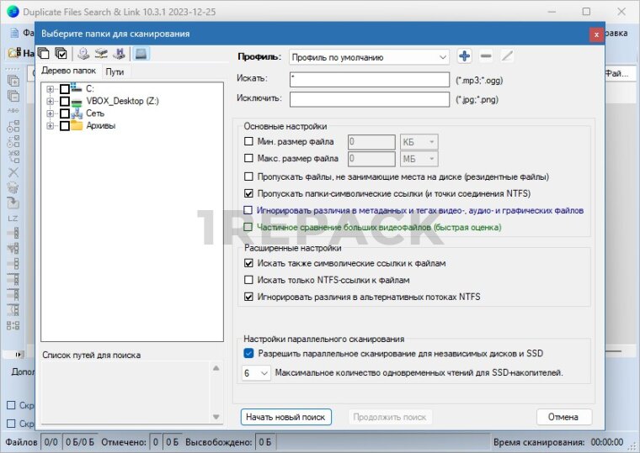The width and height of the screenshot is (640, 453).
Task: Click the network drives toolbar icon
Action: point(102,54)
